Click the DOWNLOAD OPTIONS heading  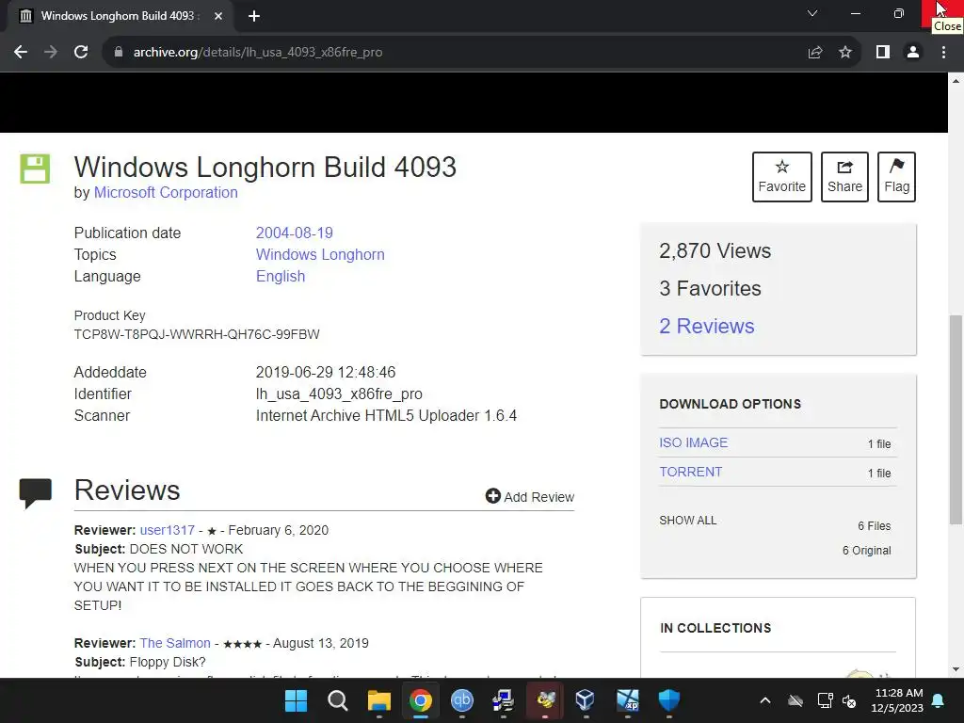coord(731,404)
